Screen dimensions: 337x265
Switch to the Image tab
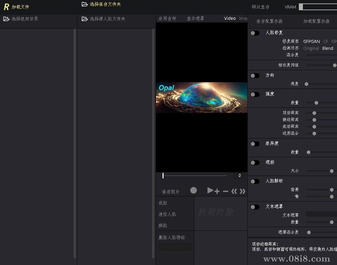point(243,18)
